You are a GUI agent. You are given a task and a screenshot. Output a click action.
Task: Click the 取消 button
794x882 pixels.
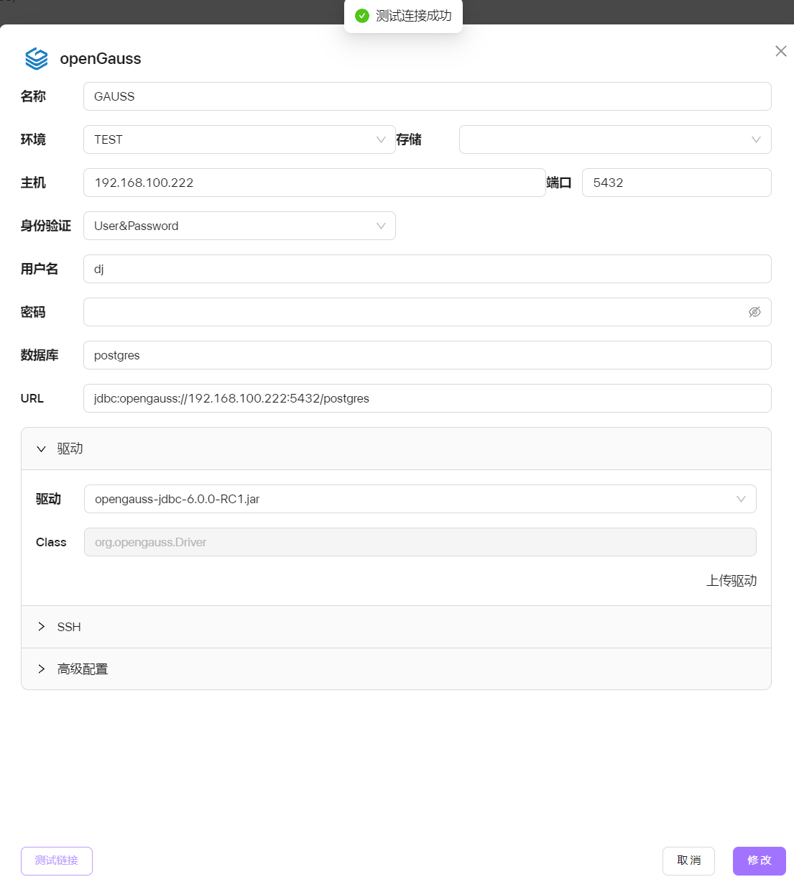pyautogui.click(x=688, y=860)
